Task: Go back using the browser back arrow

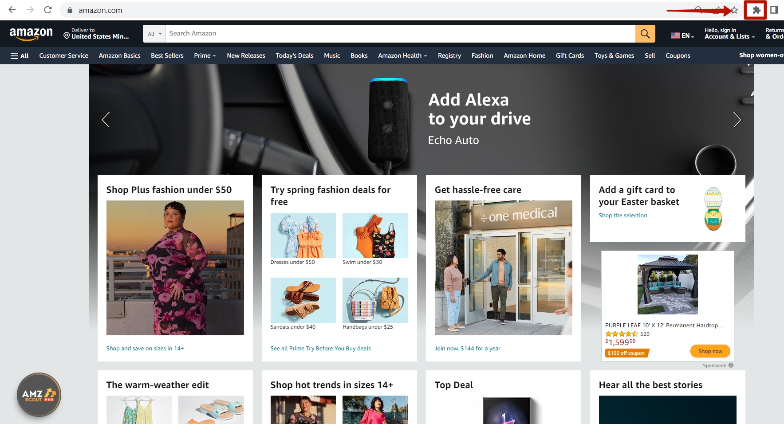Action: tap(12, 10)
